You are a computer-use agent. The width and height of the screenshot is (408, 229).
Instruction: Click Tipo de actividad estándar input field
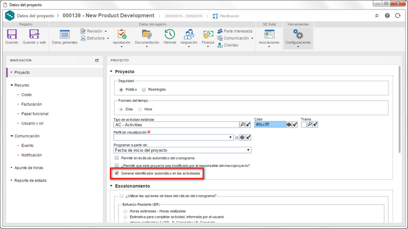[x=176, y=125]
